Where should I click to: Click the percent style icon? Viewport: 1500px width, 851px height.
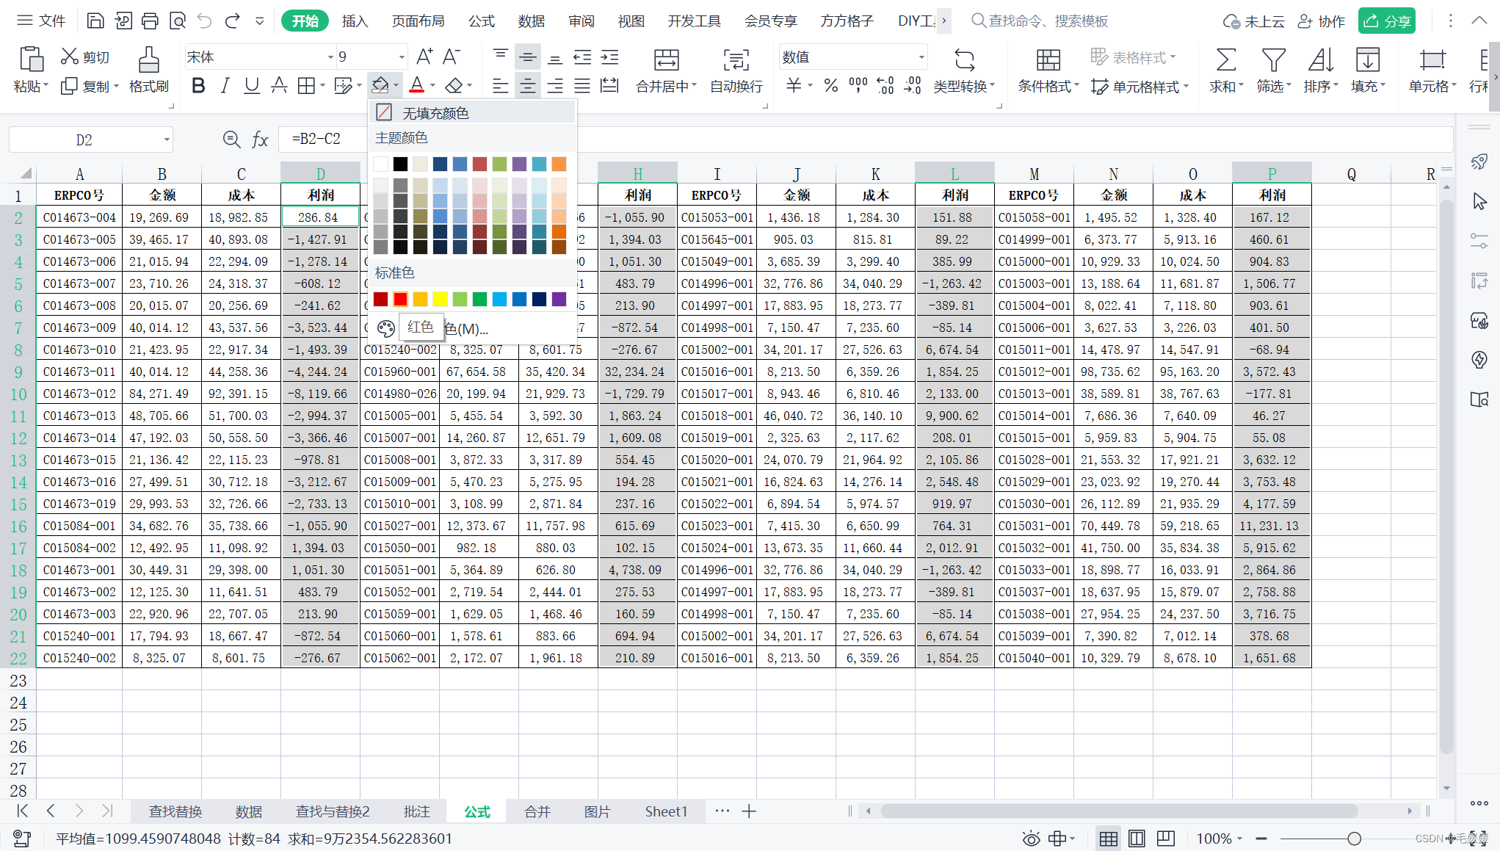pos(830,86)
